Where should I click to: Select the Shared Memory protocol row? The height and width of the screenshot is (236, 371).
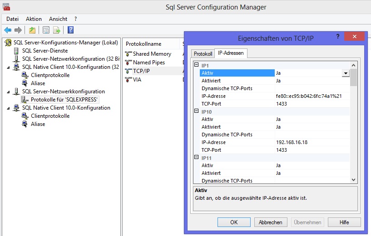click(x=152, y=54)
